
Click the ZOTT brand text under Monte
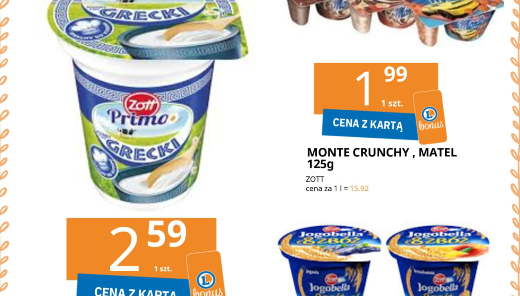point(315,179)
